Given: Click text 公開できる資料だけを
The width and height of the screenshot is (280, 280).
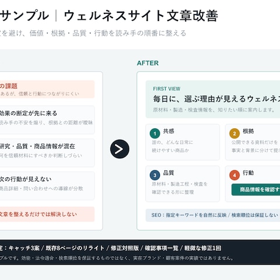Looking at the screenshot, I should click(254, 142).
